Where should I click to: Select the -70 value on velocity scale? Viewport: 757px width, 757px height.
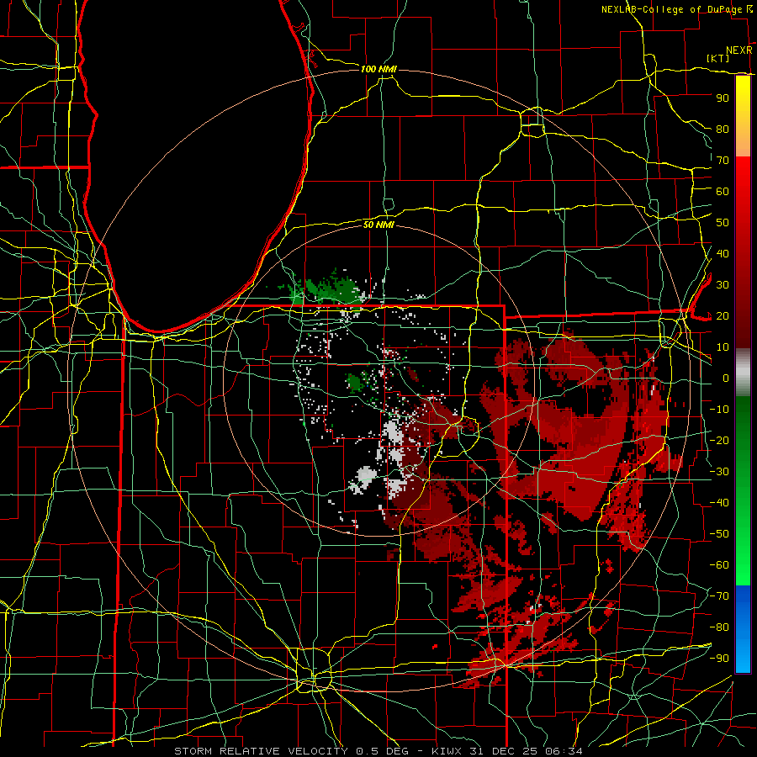[719, 596]
